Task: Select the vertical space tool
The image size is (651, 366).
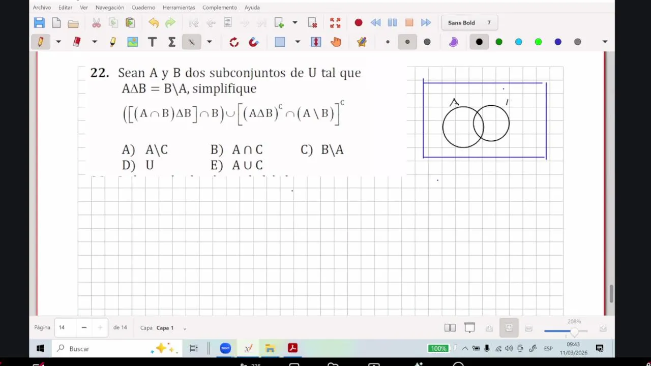Action: (x=316, y=42)
